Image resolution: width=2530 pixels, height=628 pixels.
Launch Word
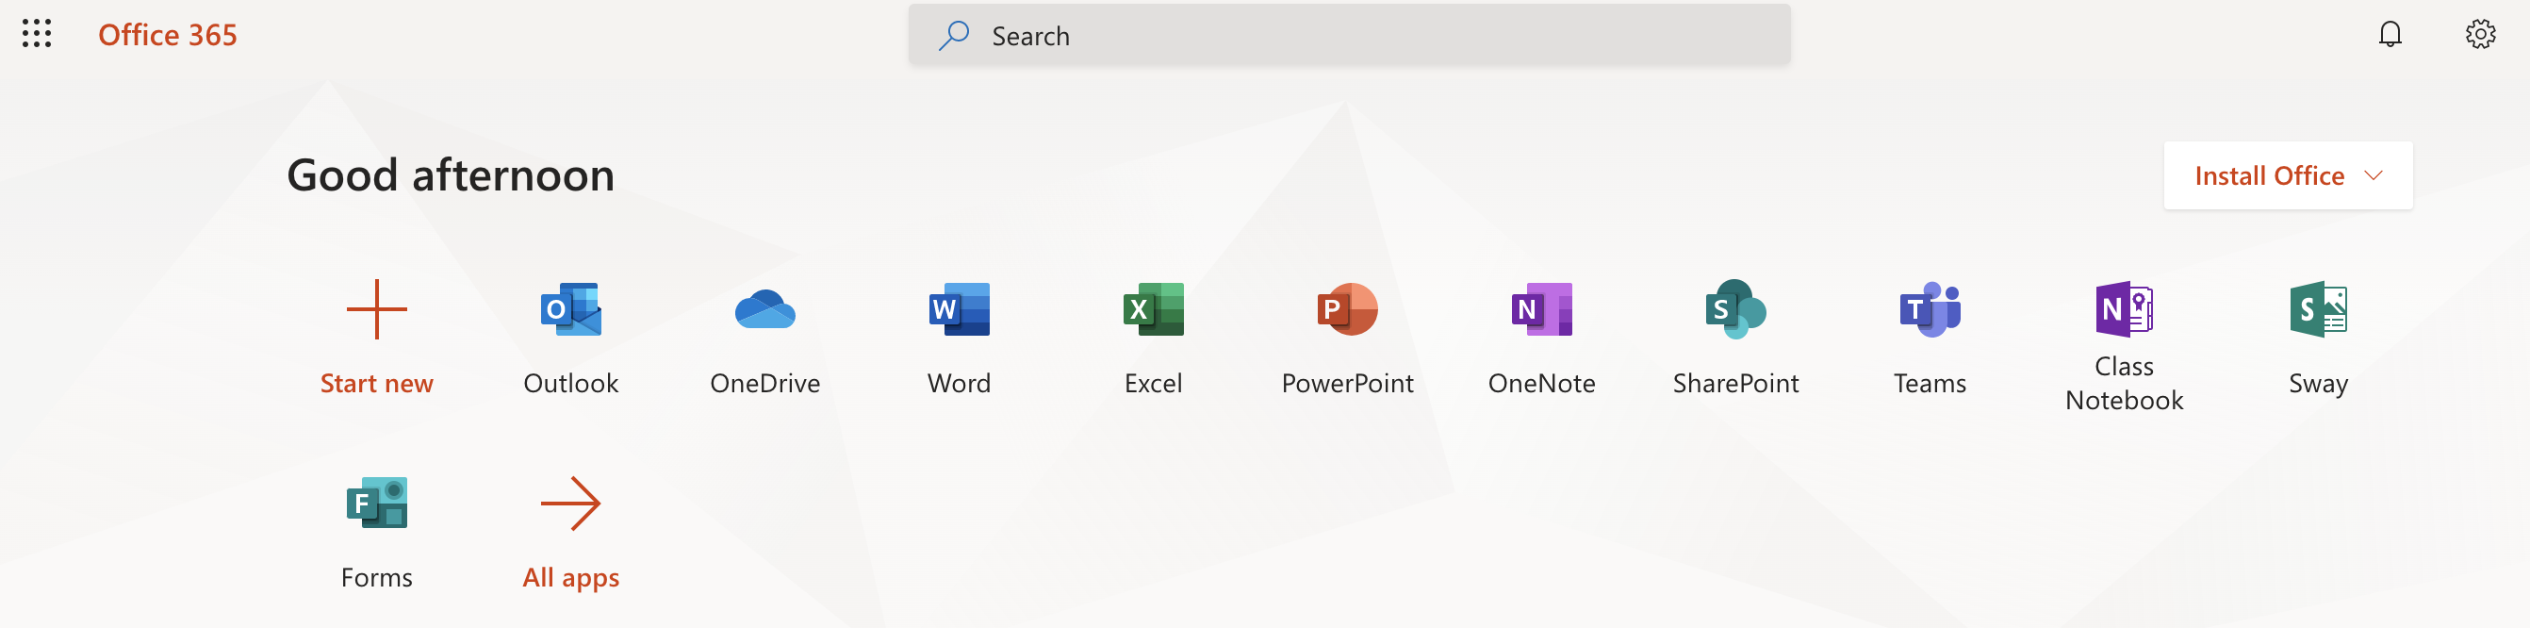[960, 340]
